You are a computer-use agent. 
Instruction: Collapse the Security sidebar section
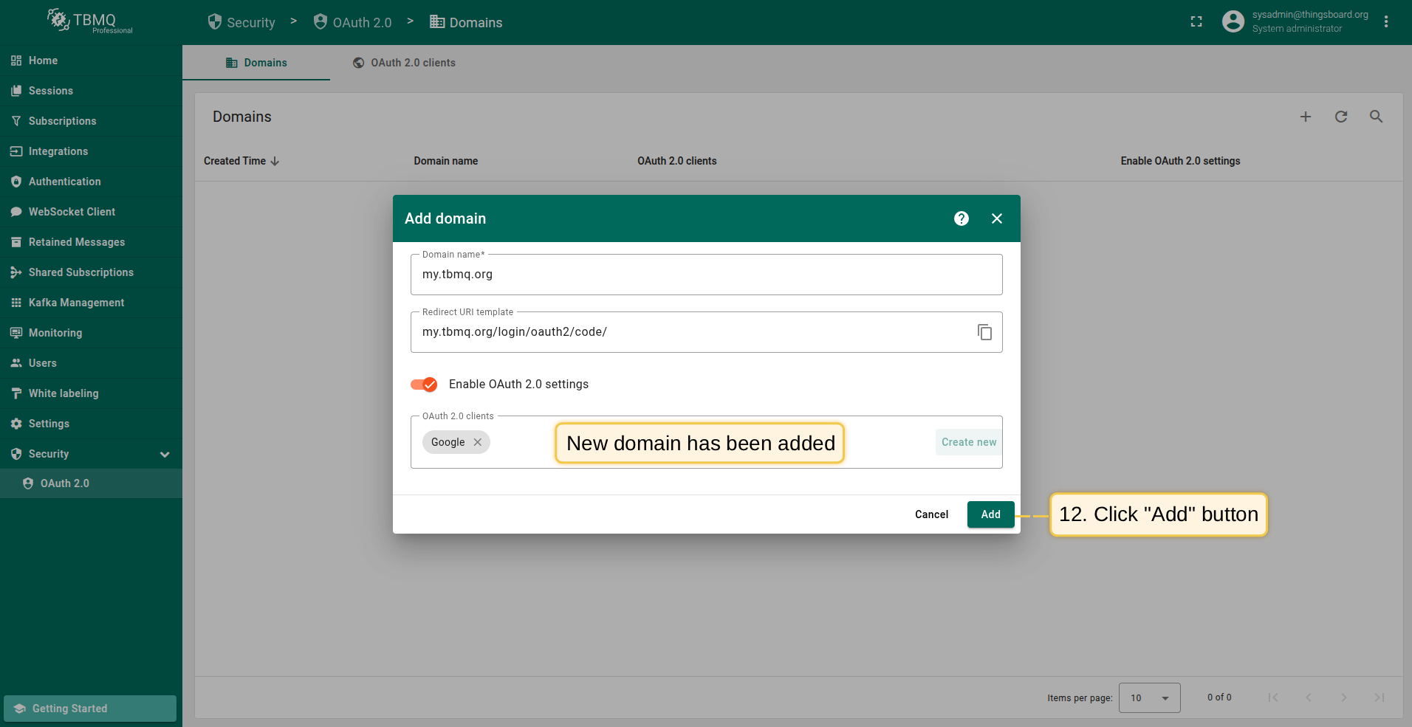click(165, 454)
